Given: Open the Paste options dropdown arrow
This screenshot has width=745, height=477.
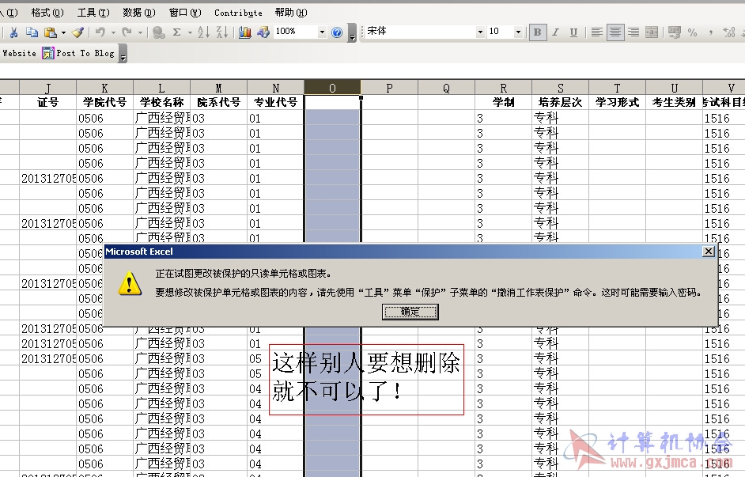Looking at the screenshot, I should (63, 32).
